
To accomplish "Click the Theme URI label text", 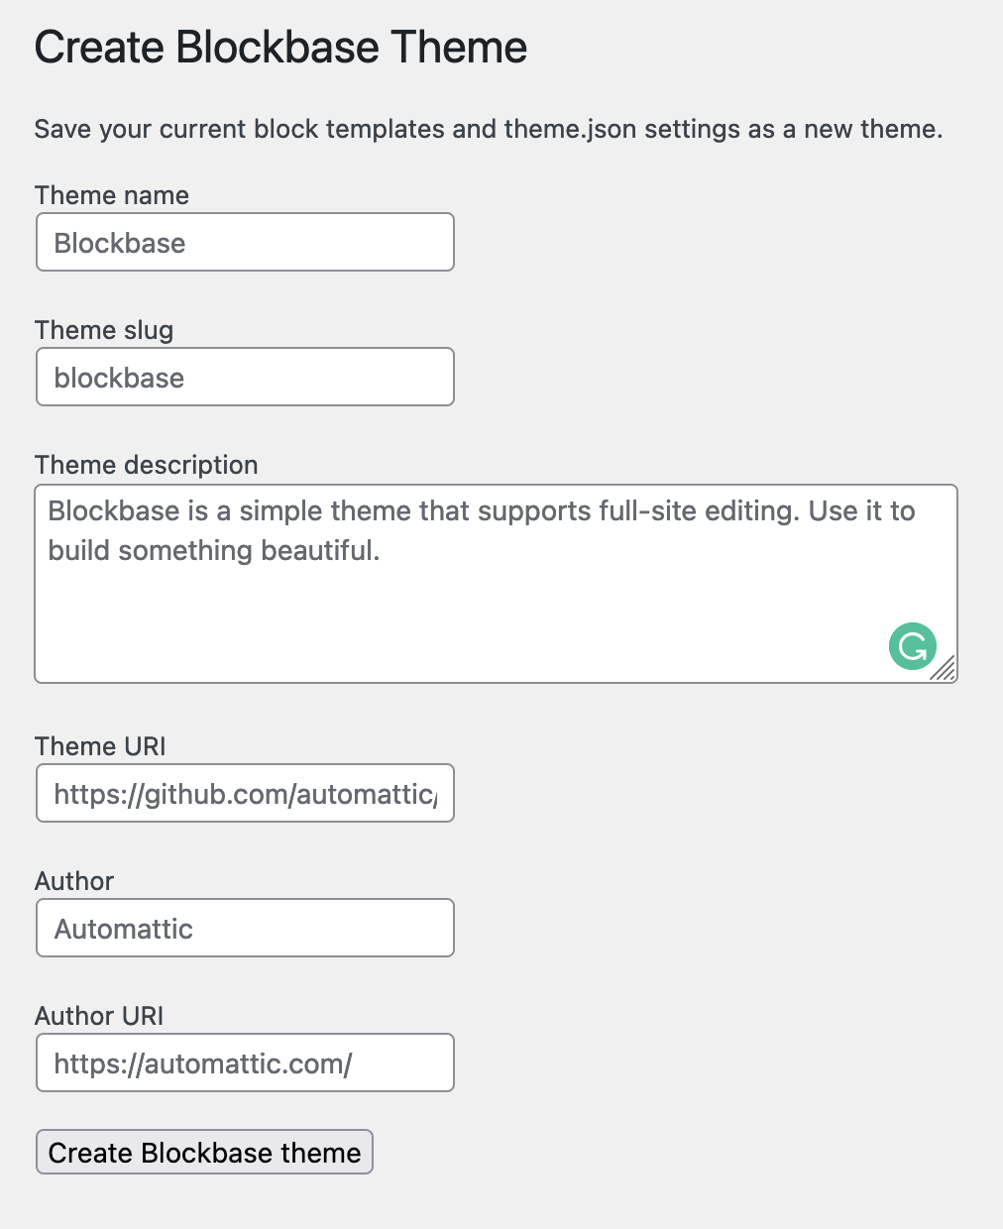I will tap(99, 746).
